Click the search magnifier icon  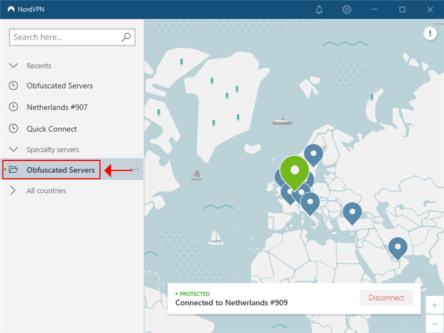[126, 37]
